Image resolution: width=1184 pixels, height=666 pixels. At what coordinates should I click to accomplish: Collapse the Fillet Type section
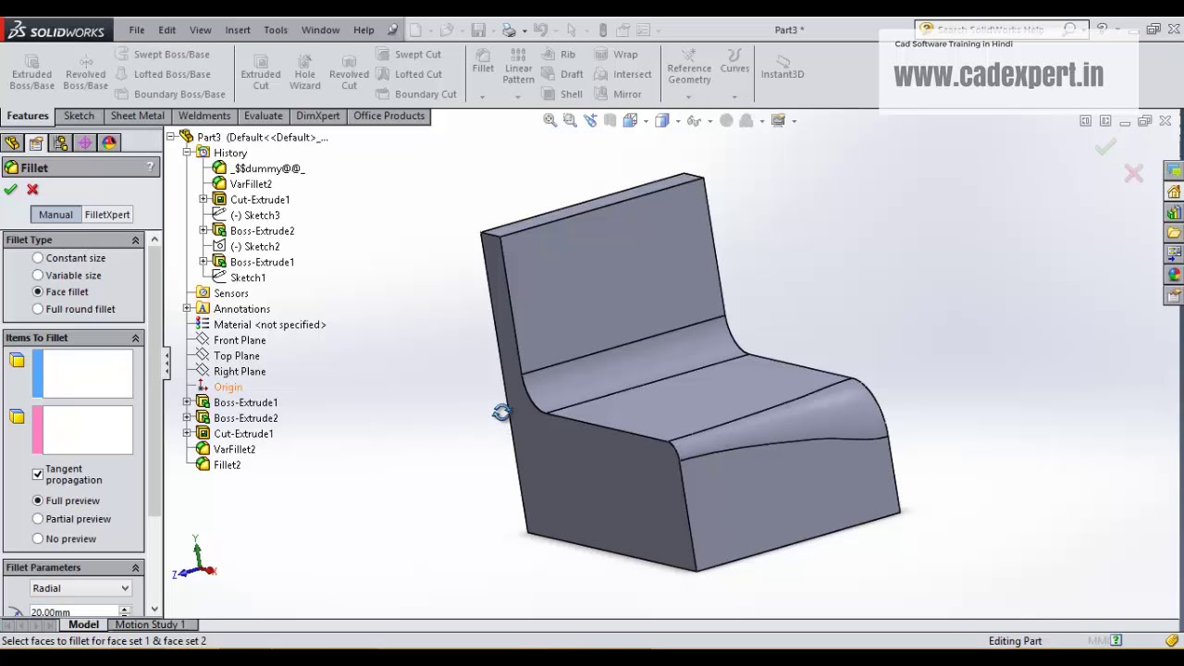point(135,240)
